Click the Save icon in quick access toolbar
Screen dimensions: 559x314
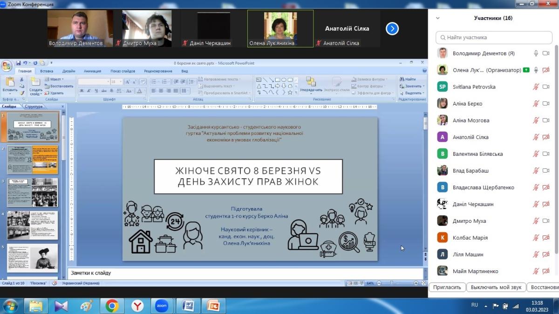18,63
